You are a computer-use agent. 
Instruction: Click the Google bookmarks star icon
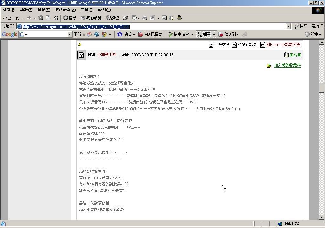point(120,34)
